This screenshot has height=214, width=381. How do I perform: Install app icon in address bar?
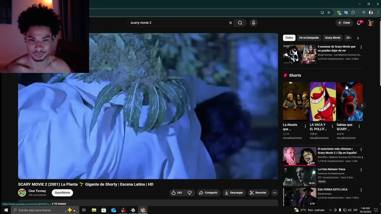point(322,12)
